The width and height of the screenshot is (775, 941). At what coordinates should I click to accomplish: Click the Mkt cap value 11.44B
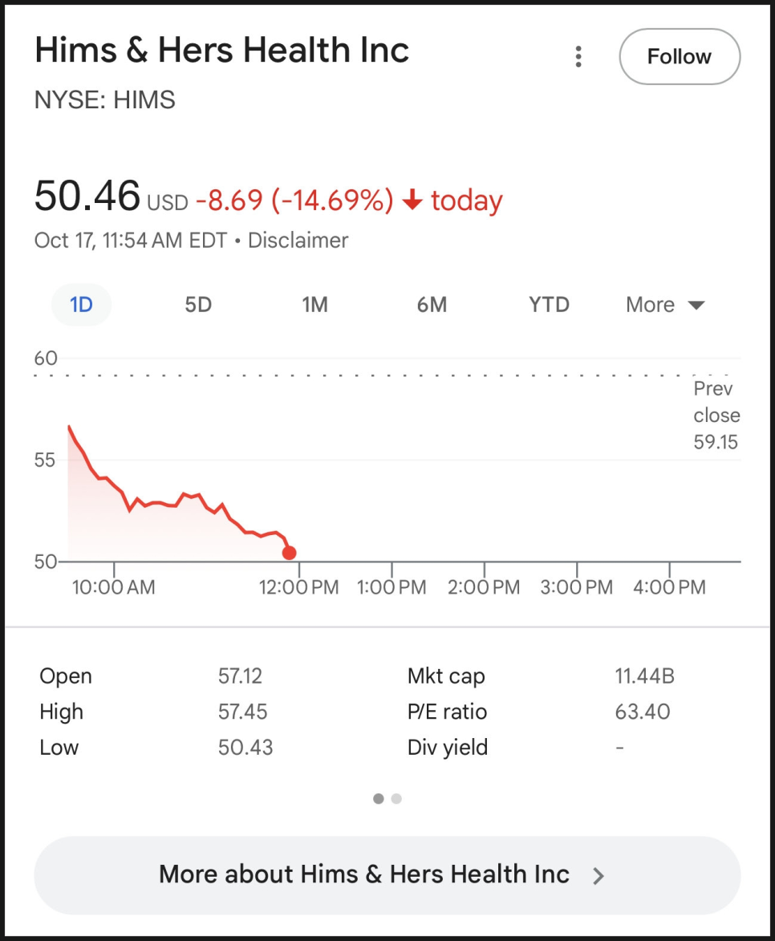pos(644,676)
